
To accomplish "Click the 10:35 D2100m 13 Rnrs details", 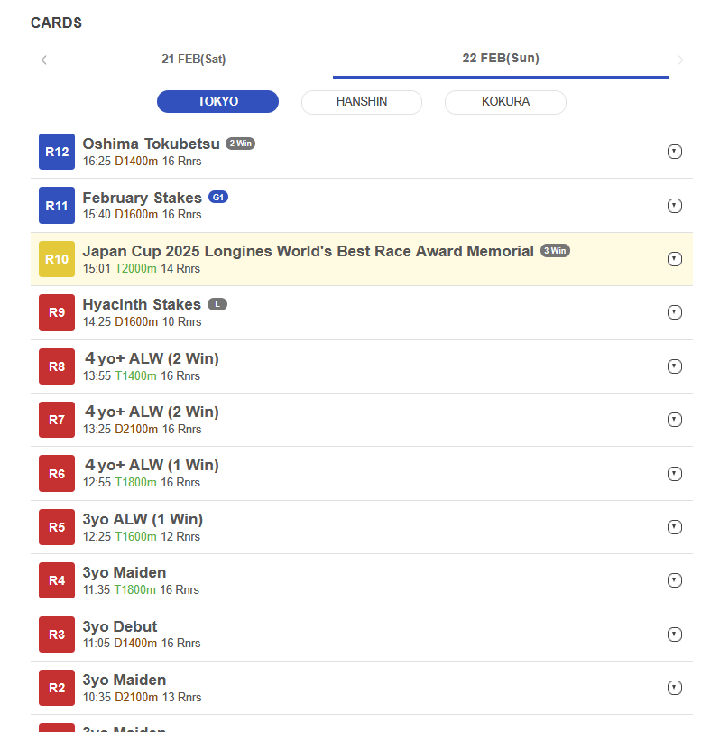I will [x=142, y=697].
